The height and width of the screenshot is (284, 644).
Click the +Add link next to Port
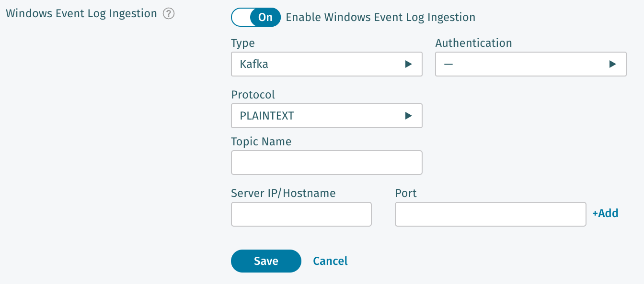tap(605, 213)
